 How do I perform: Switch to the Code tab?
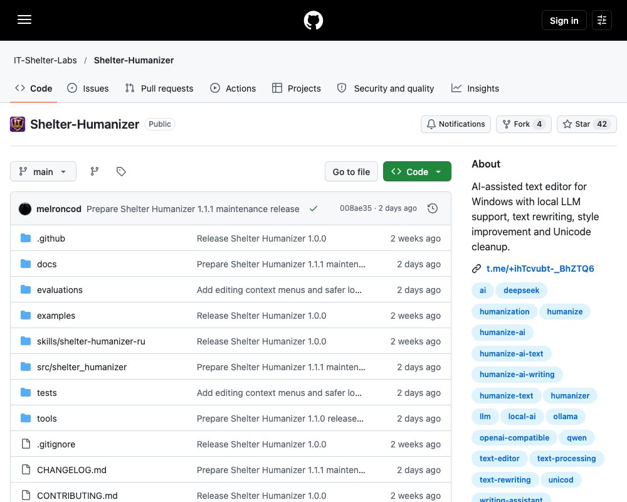pos(34,88)
